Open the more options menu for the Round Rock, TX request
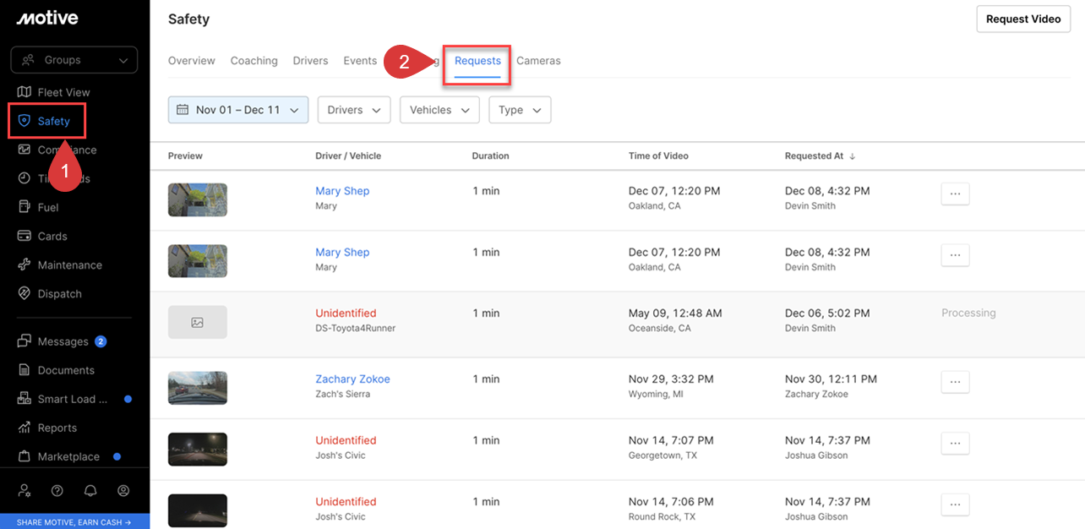Image resolution: width=1085 pixels, height=529 pixels. (955, 504)
